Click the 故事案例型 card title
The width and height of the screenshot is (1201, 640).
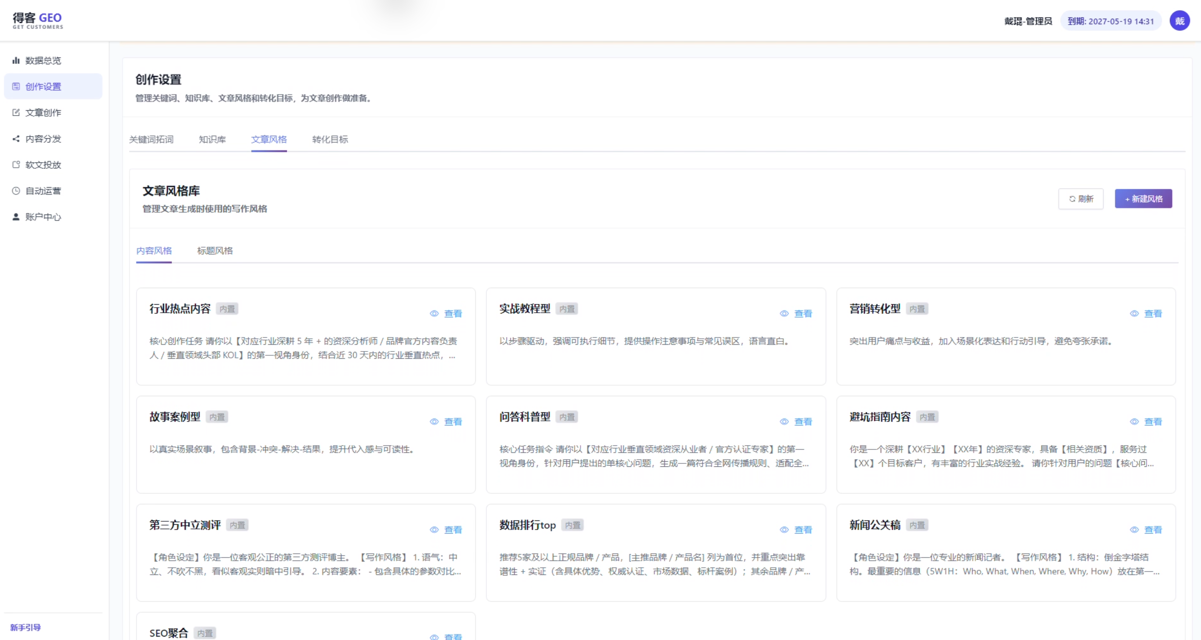(x=175, y=417)
